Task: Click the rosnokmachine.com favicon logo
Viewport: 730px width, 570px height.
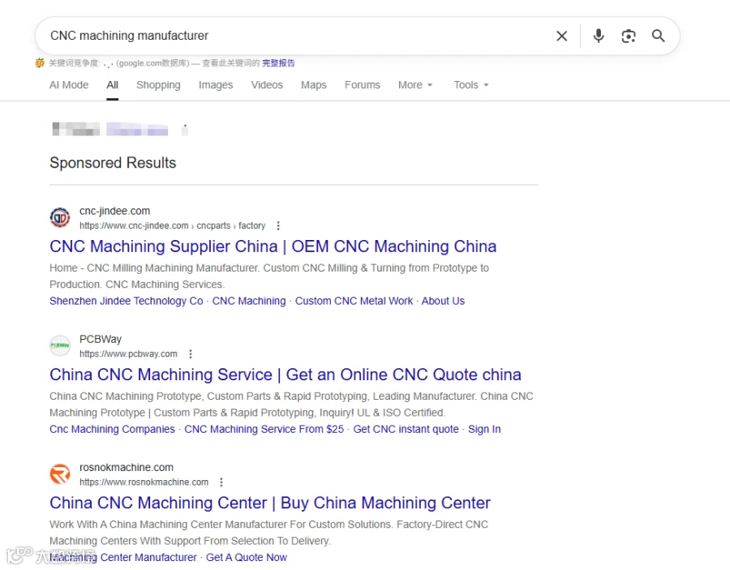Action: 60,474
